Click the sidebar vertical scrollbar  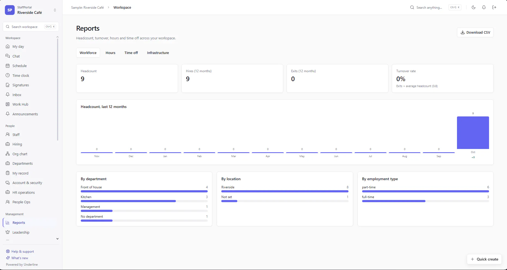click(x=57, y=90)
